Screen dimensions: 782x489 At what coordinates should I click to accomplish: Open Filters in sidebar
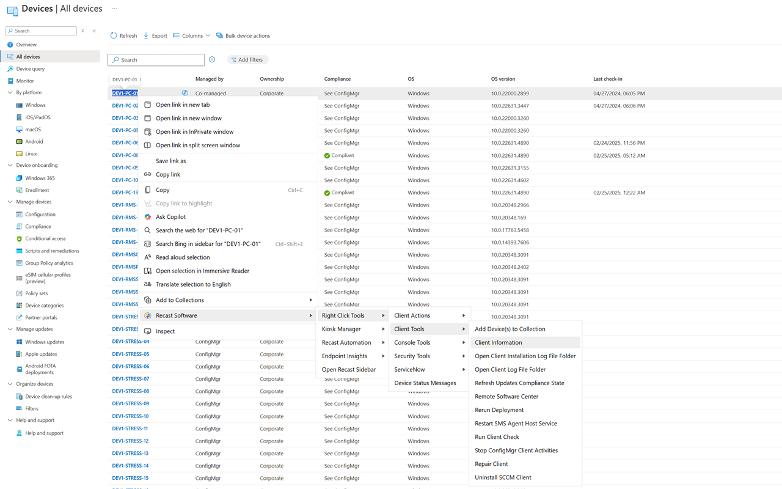pyautogui.click(x=31, y=408)
